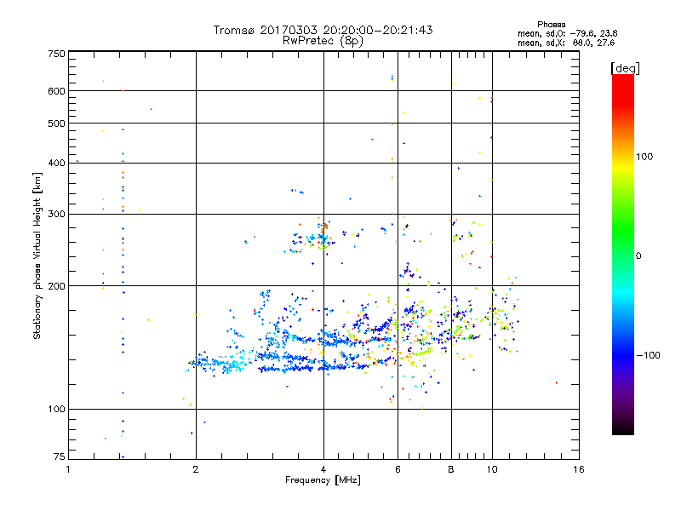Click the '2' frequency axis label
Viewport: 681px width, 511px height.
[196, 469]
